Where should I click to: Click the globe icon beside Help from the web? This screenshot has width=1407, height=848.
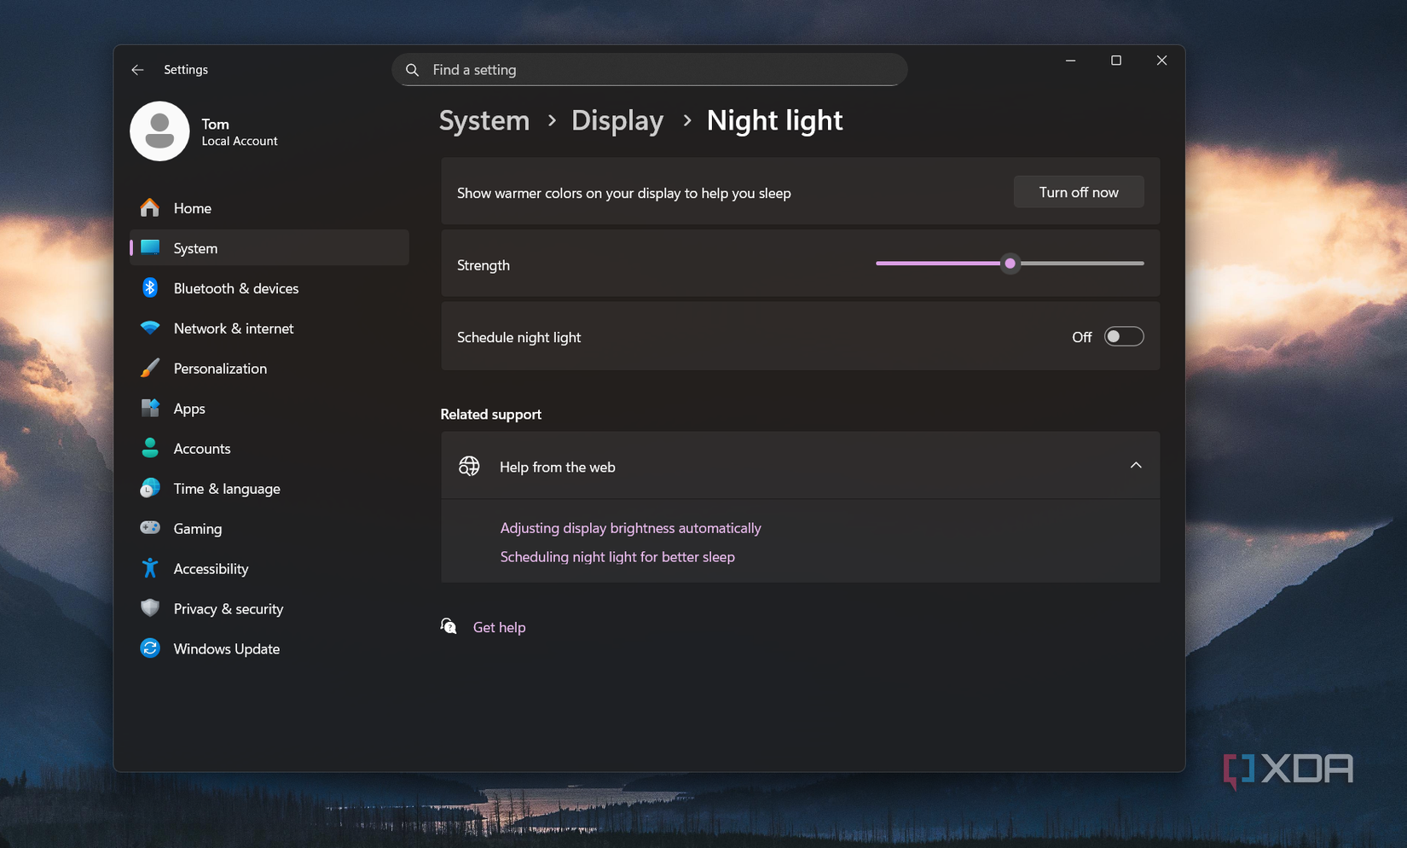tap(469, 466)
